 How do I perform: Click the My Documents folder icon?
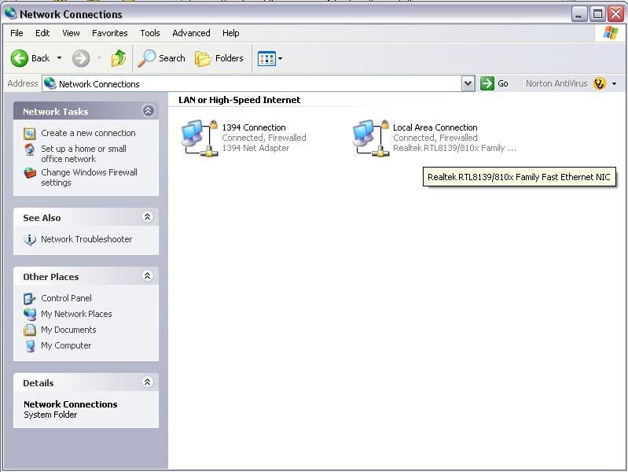[x=30, y=330]
